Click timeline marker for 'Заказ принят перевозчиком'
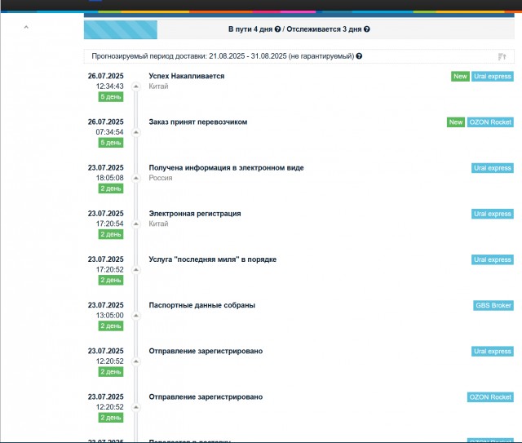 (x=136, y=132)
